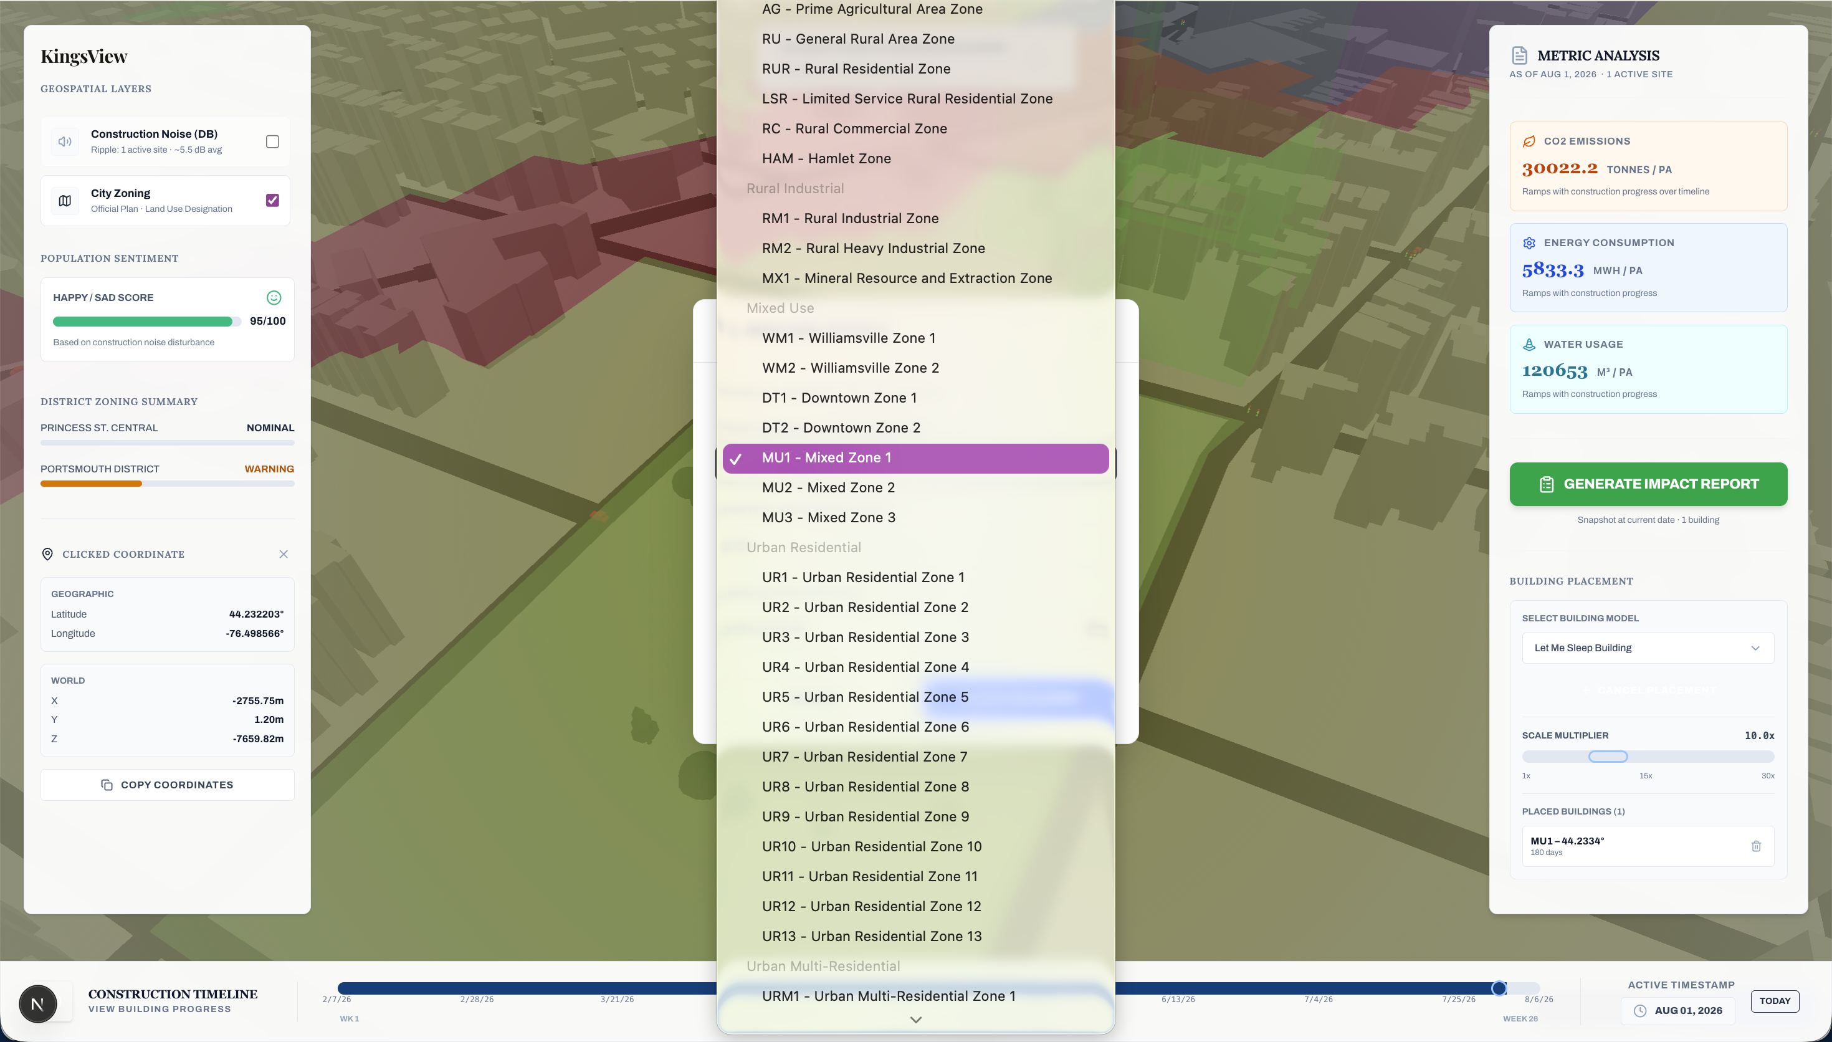Click the Scale Multiplier slider handle
The image size is (1832, 1042).
click(1608, 757)
